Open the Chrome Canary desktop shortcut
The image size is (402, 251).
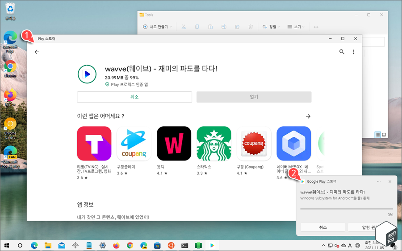click(x=10, y=128)
